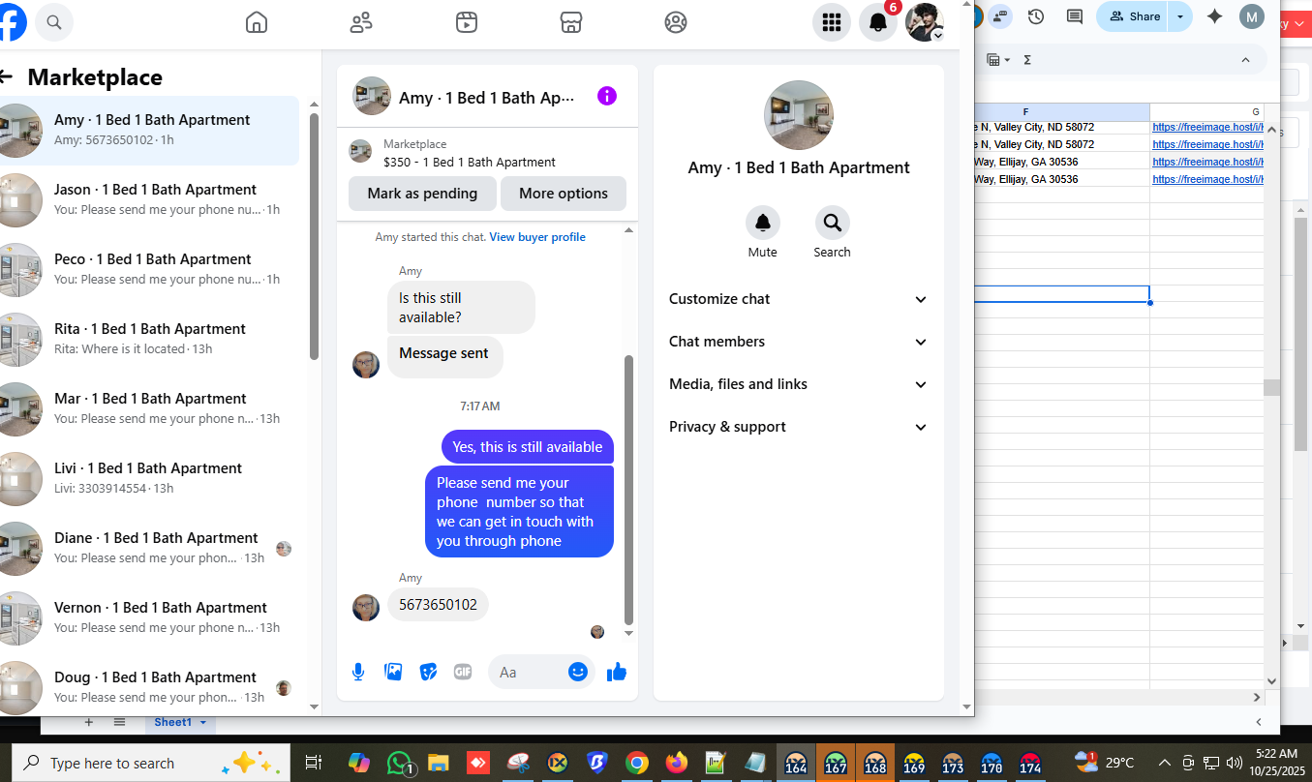Click the microphone voice clip icon

(x=358, y=672)
